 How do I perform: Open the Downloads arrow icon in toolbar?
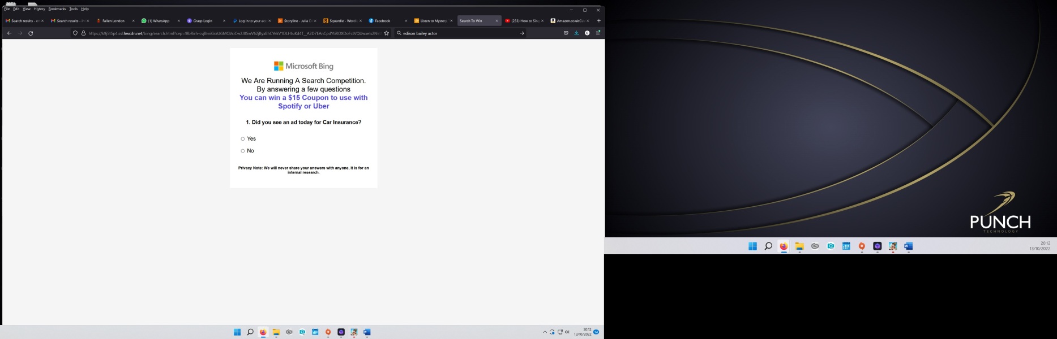[576, 33]
